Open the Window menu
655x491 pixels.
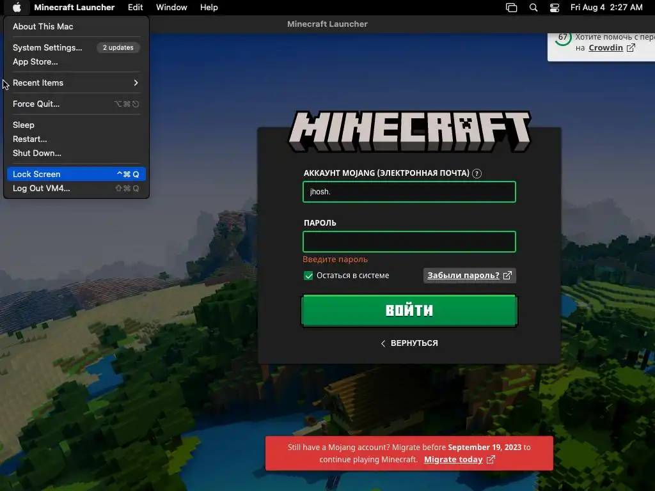[x=171, y=8]
